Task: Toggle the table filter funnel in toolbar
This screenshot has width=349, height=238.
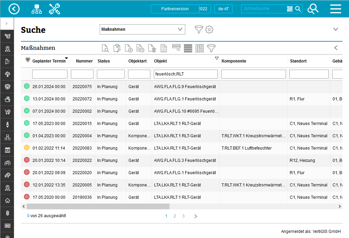Action: 211,48
